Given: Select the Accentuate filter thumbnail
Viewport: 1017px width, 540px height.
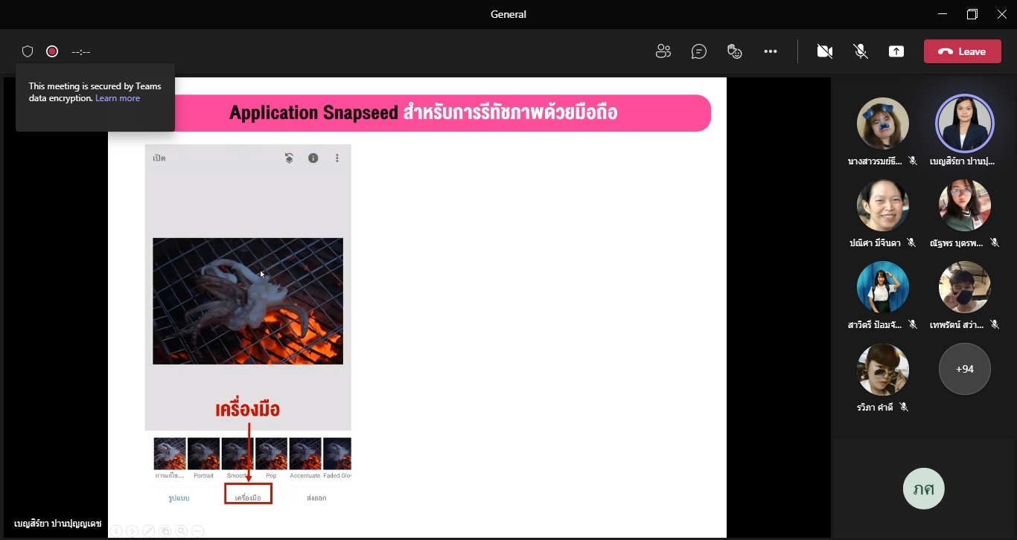Looking at the screenshot, I should pos(305,454).
